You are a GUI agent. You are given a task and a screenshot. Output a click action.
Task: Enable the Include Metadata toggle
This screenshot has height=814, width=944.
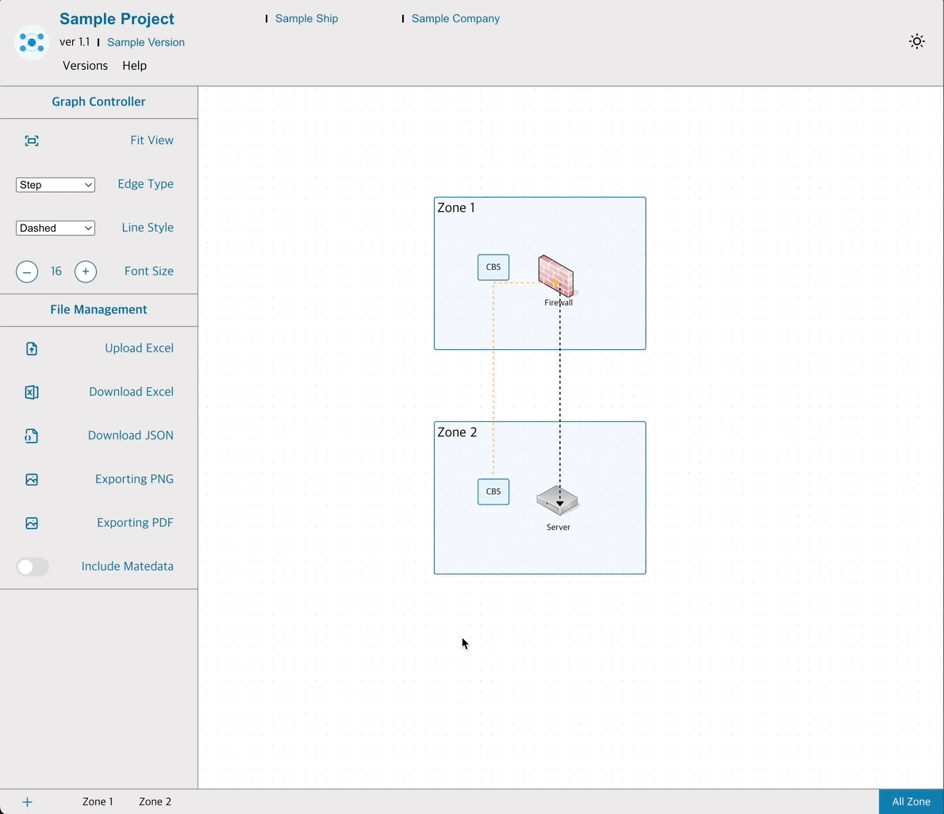click(x=33, y=566)
